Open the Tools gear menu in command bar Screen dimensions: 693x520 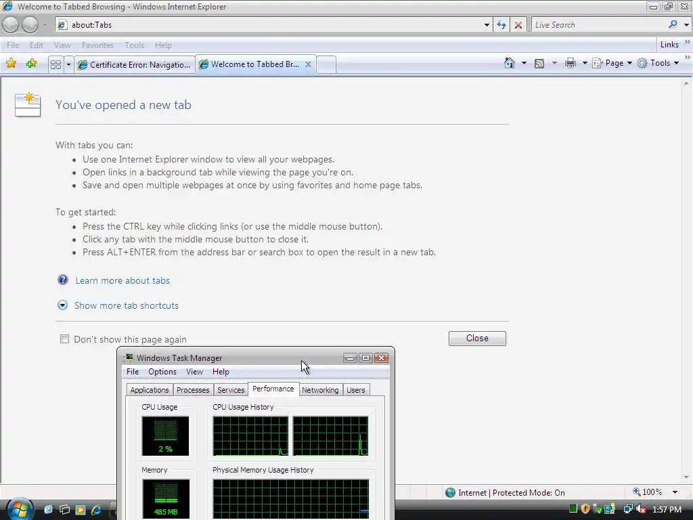tap(658, 63)
